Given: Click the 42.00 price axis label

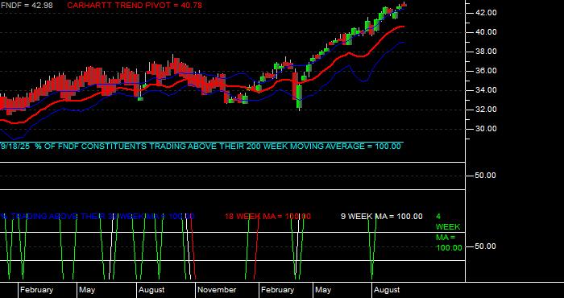Looking at the screenshot, I should click(x=486, y=13).
